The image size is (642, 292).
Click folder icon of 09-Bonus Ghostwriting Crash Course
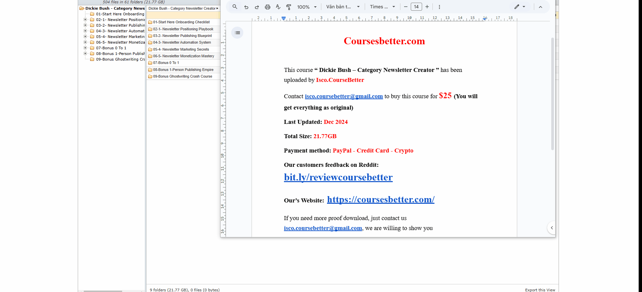[x=150, y=77]
